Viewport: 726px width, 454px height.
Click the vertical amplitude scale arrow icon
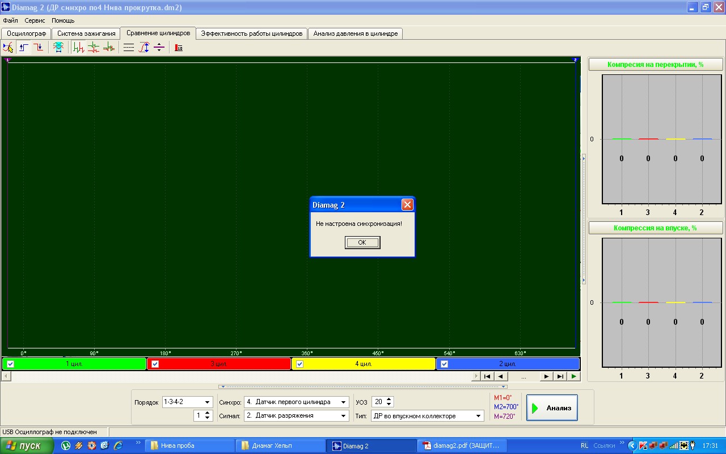coord(144,48)
